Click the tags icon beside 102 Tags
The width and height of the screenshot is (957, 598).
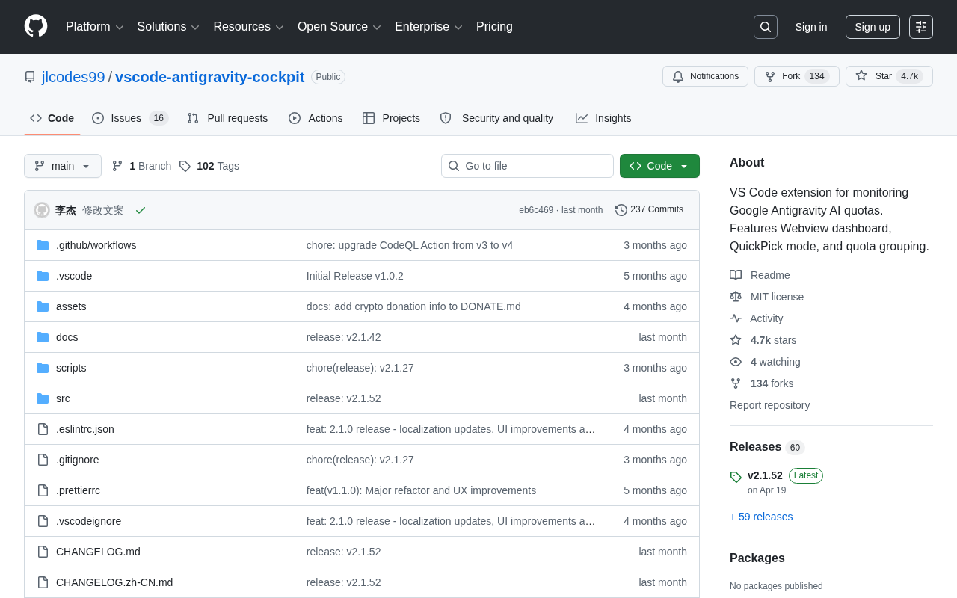(185, 166)
